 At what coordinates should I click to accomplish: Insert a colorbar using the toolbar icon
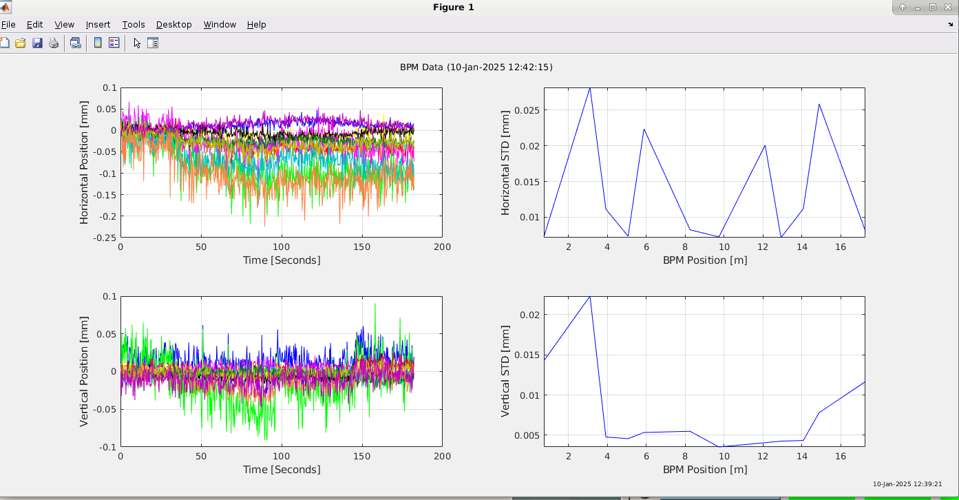coord(98,43)
